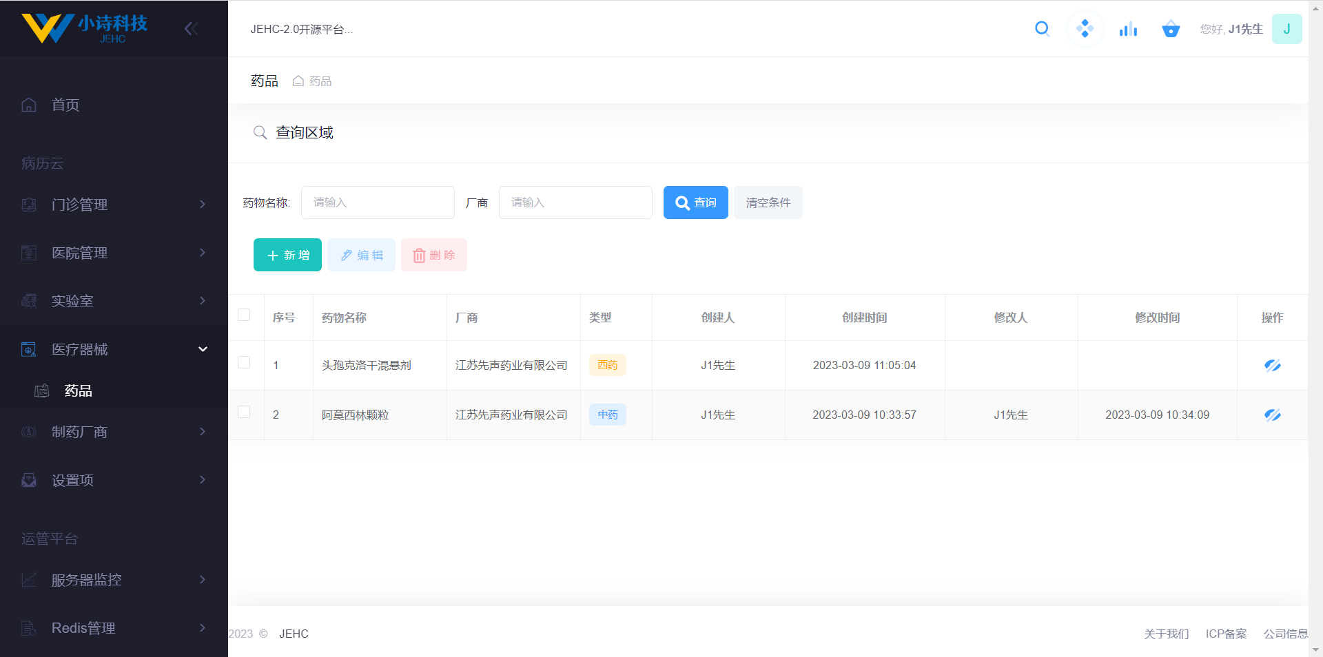Click the 小诗科技 JEHC logo
Screen dimensions: 1323x657
[x=84, y=28]
